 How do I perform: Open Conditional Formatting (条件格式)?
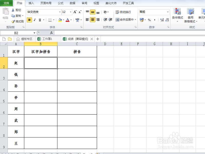(x=177, y=15)
